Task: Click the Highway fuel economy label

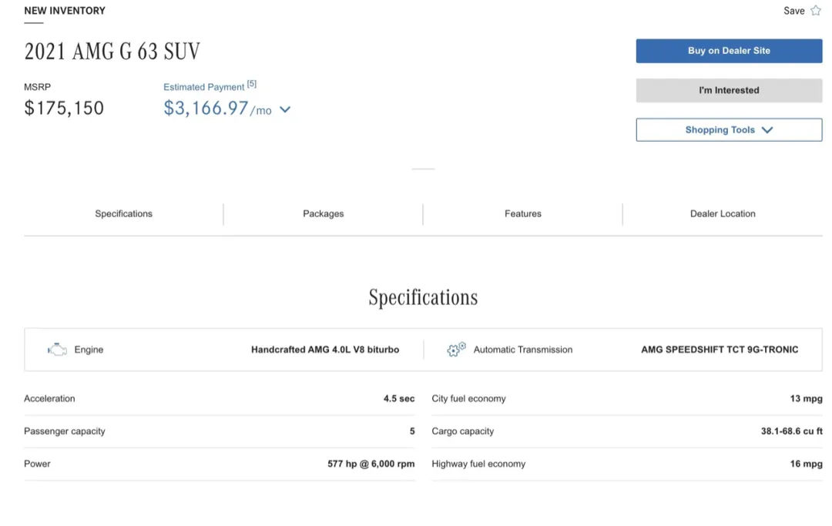Action: click(478, 464)
